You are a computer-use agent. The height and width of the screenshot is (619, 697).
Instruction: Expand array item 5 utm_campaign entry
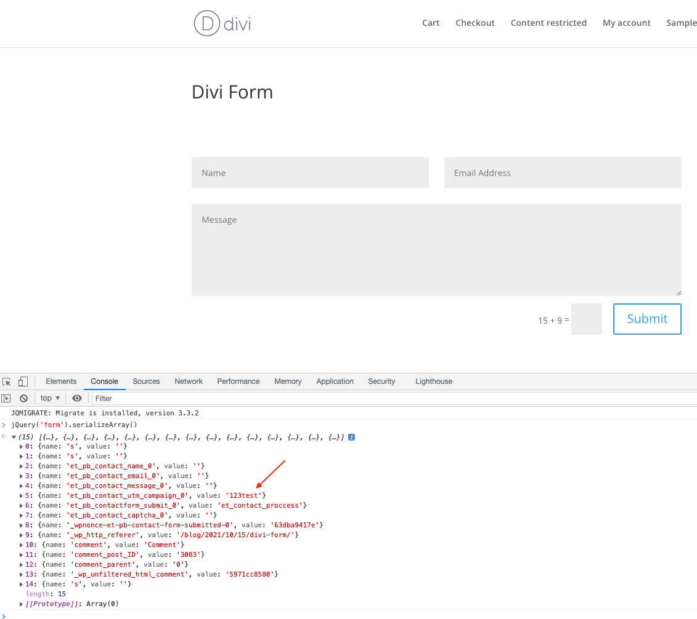(x=22, y=495)
